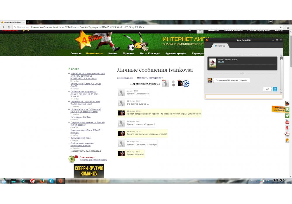
Task: Click the red-white ball sidebar icon
Action: 287,134
